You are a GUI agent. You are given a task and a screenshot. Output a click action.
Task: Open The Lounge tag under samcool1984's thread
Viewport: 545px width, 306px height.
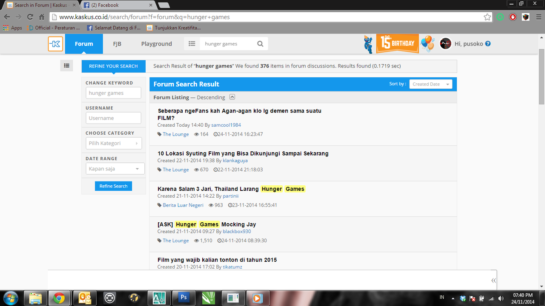click(x=175, y=134)
